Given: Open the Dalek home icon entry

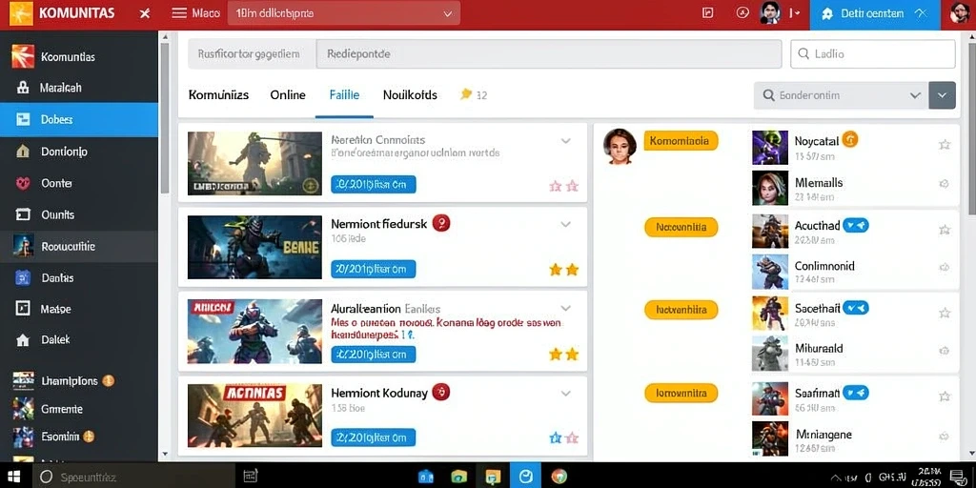Looking at the screenshot, I should coord(23,340).
